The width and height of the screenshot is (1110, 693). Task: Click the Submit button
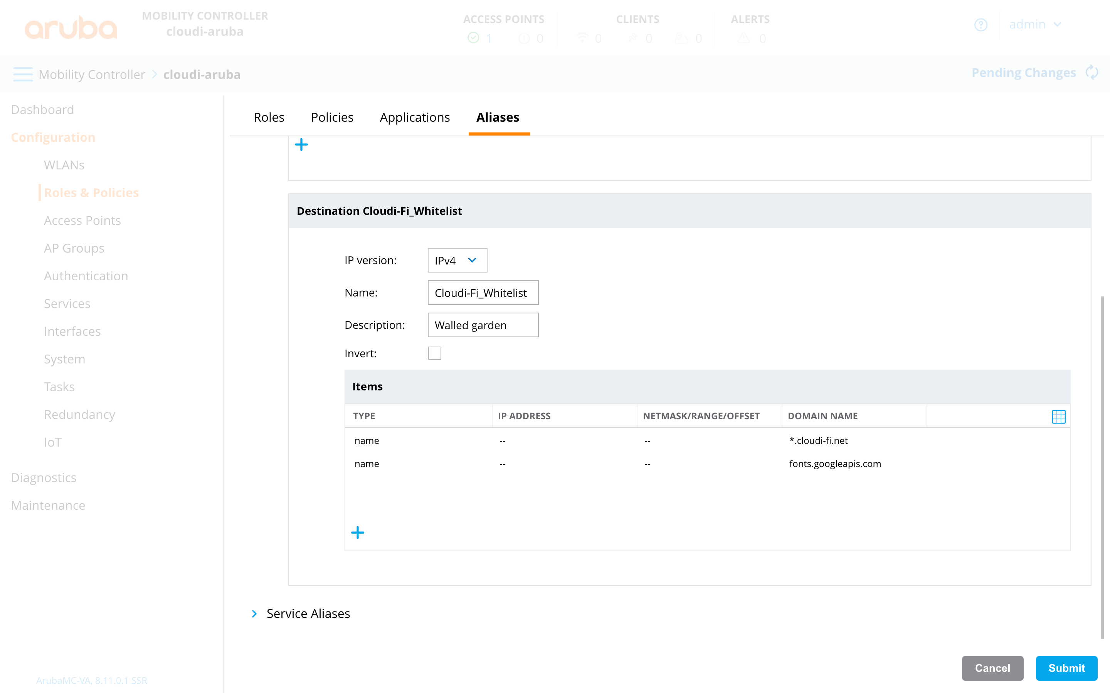(1066, 668)
